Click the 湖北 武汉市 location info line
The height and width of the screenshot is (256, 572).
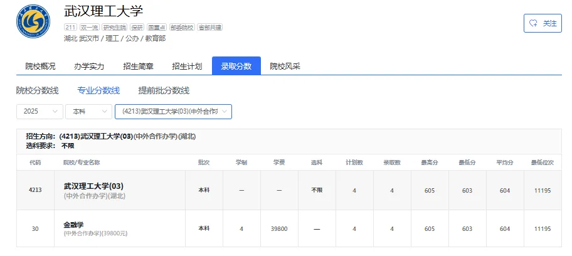[x=115, y=38]
